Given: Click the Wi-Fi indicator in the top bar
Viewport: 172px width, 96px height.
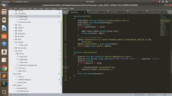Looking at the screenshot, I should click(159, 2).
